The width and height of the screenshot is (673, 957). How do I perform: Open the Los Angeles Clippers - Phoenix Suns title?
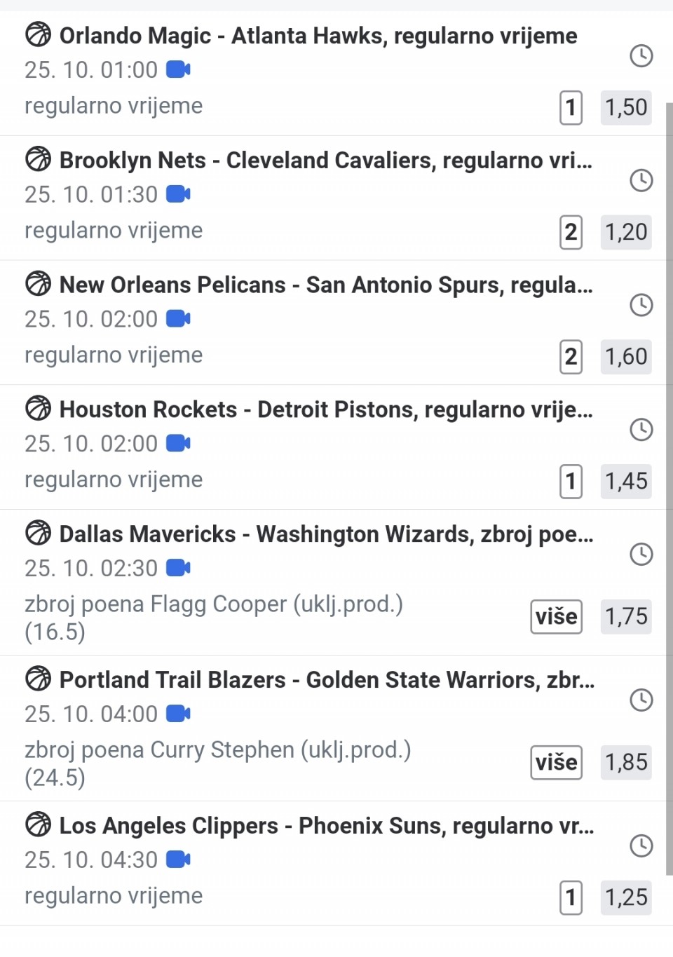click(326, 826)
